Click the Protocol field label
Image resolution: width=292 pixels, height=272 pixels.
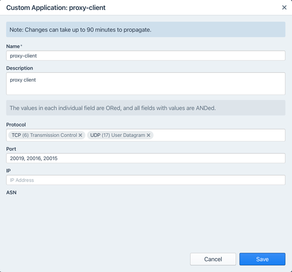click(x=16, y=125)
